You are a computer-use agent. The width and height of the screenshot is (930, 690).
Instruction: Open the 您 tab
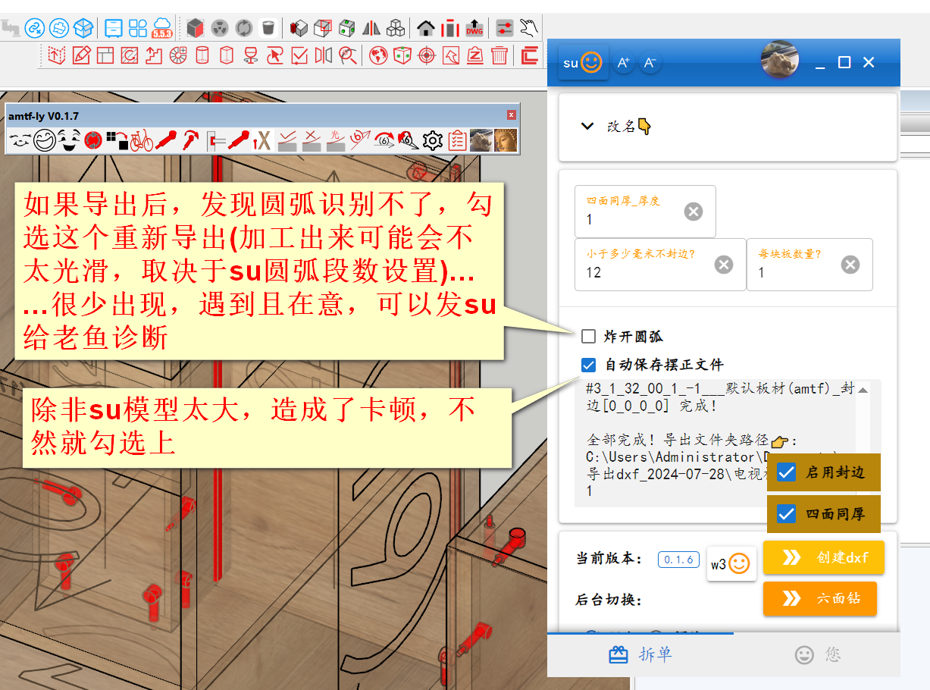[817, 654]
